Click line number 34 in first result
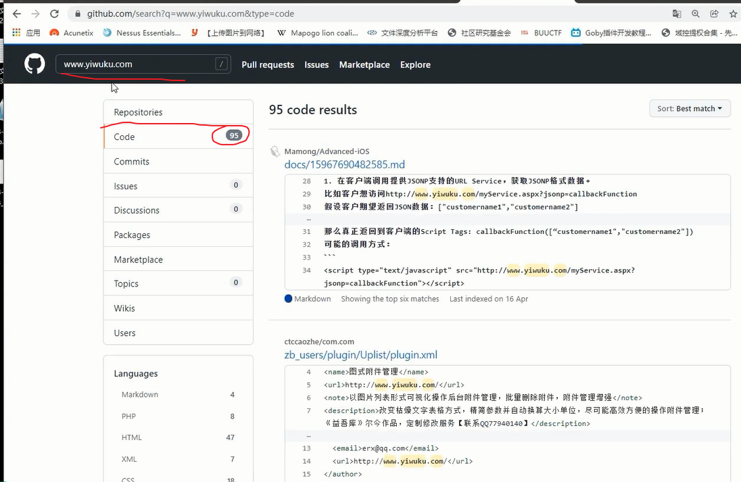This screenshot has width=741, height=482. 307,270
